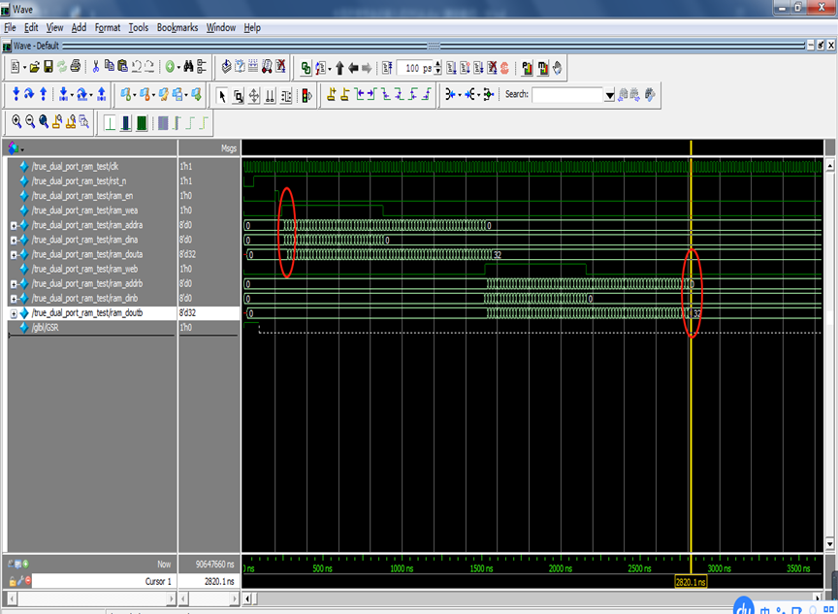Click the Step Into blue down arrow icon
Screen dimensions: 838x614
16,95
